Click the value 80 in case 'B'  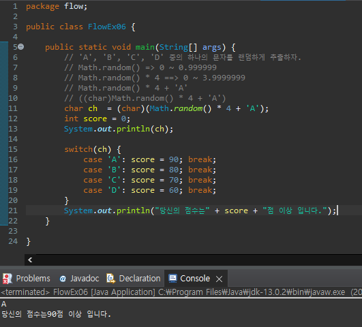pos(174,170)
